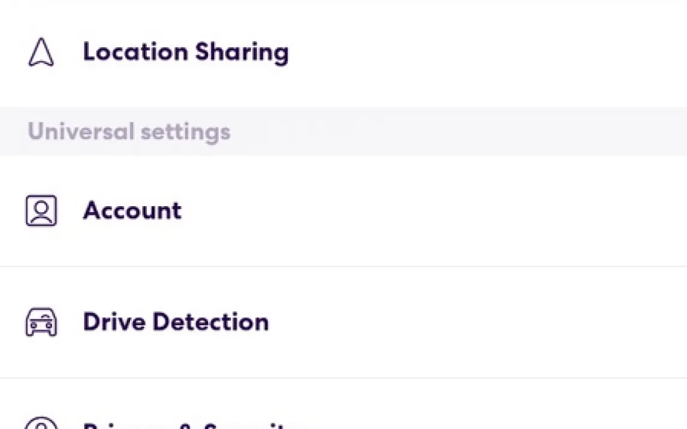The width and height of the screenshot is (687, 429).
Task: Click the word "Detection" in Drive Detection
Action: pyautogui.click(x=210, y=322)
